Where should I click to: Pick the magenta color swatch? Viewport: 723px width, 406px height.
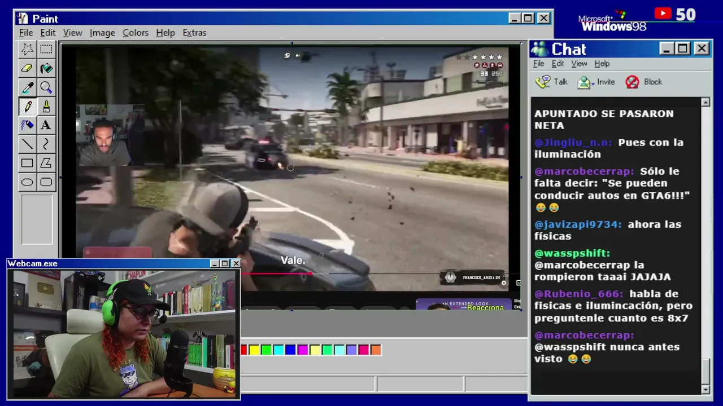[x=303, y=350]
